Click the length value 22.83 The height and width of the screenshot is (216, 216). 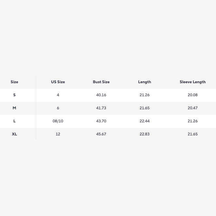145,134
